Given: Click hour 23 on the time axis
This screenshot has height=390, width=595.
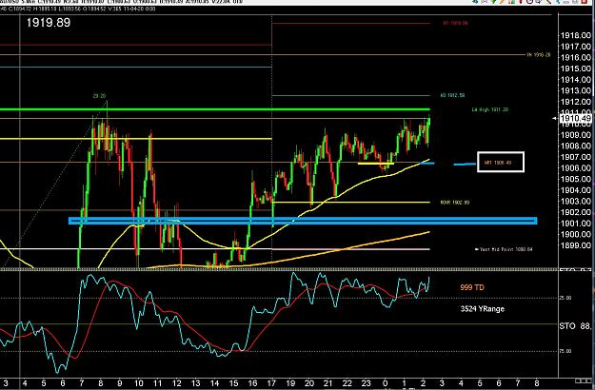Looking at the screenshot, I should tap(366, 383).
